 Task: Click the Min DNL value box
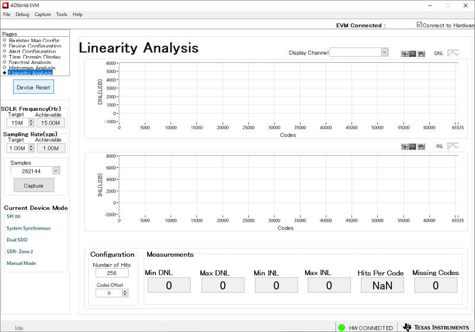click(169, 285)
